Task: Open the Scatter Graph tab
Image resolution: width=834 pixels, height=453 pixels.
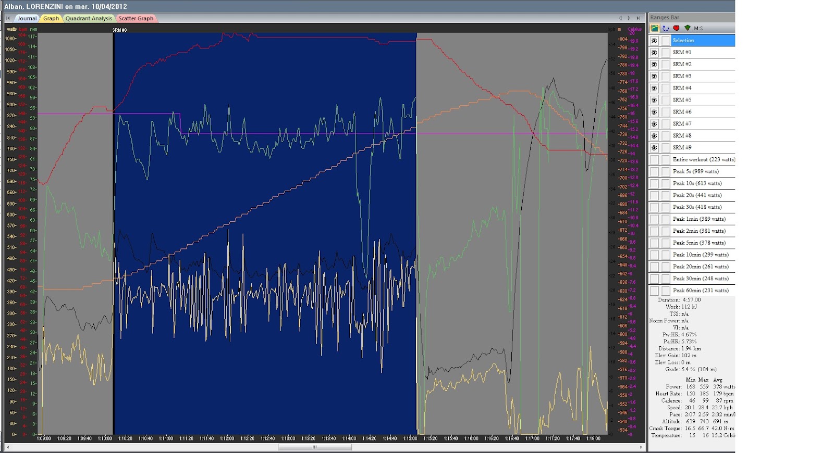Action: pyautogui.click(x=136, y=18)
